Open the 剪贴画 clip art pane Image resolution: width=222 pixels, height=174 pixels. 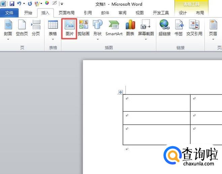click(x=84, y=28)
